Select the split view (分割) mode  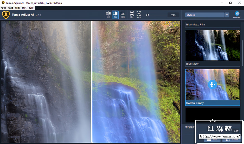click(115, 15)
